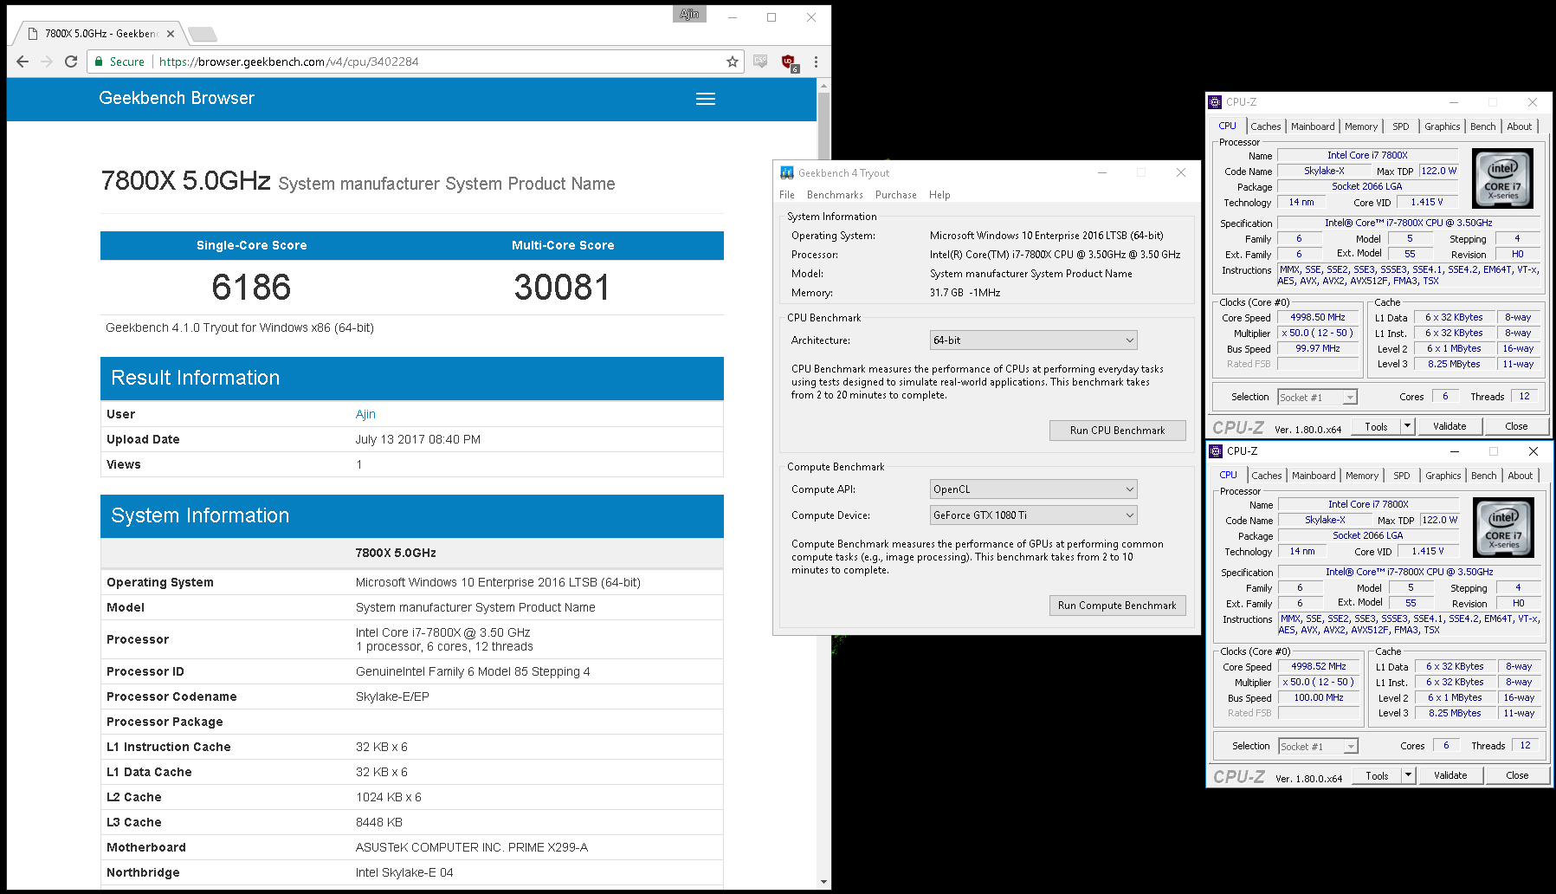The width and height of the screenshot is (1556, 894).
Task: Click Bus Speed 100.00 MHz in lower CPU-Z
Action: [1319, 698]
